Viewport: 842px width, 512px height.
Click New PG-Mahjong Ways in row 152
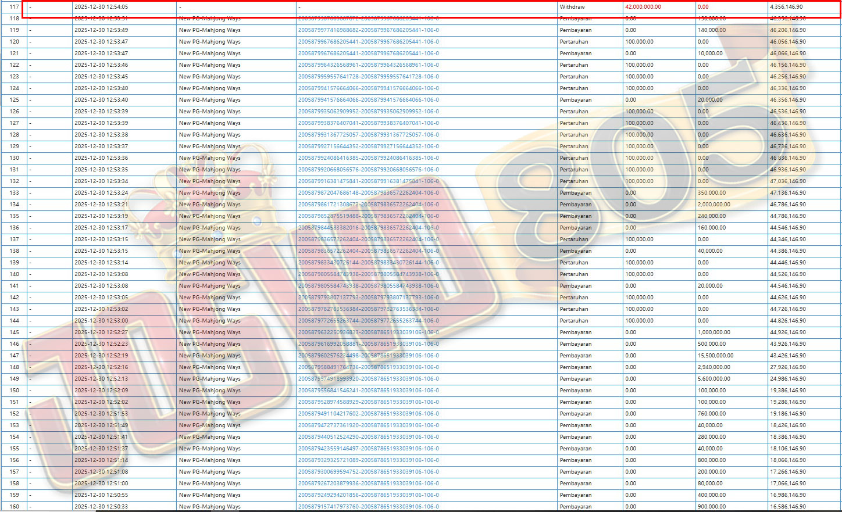tap(209, 414)
